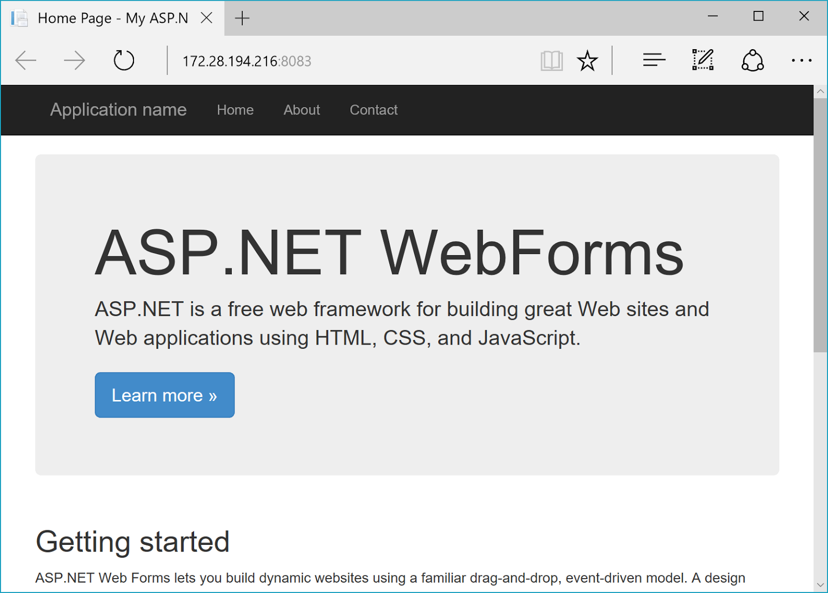This screenshot has width=828, height=593.
Task: Maximize the browser window
Action: coord(758,16)
